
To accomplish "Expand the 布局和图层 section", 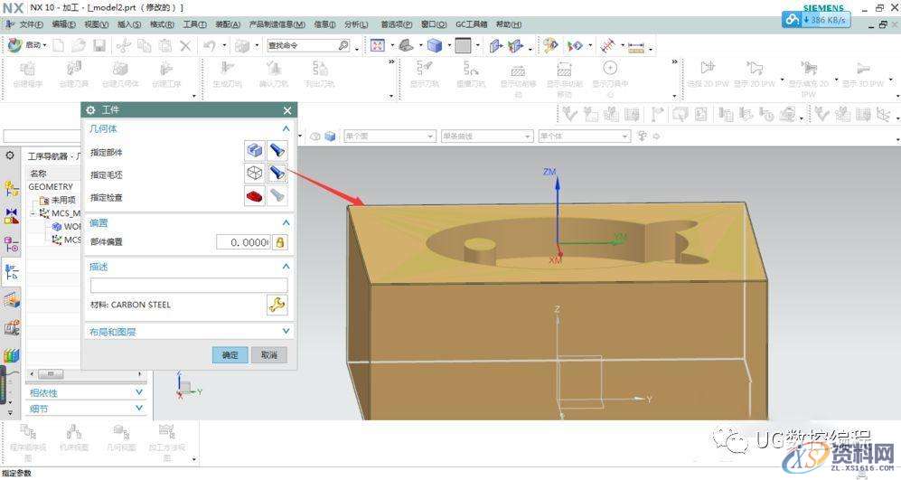I will (x=286, y=332).
